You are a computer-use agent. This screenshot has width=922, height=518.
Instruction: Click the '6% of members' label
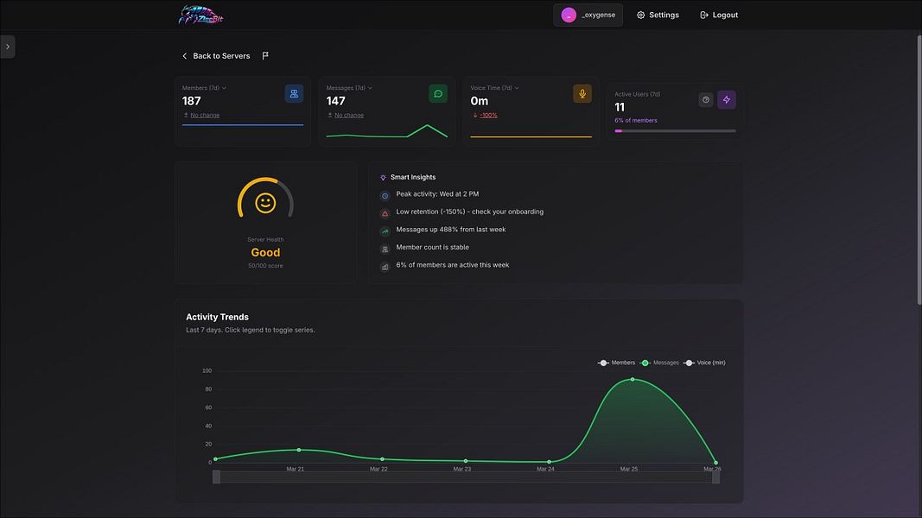click(636, 120)
